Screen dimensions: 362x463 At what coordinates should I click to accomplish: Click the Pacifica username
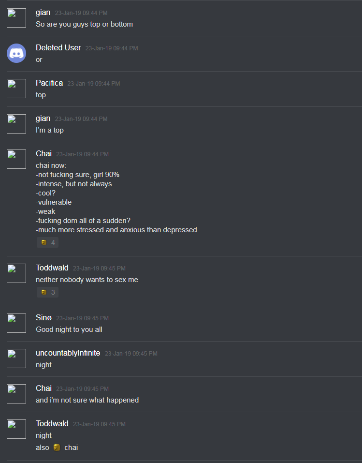coord(49,83)
